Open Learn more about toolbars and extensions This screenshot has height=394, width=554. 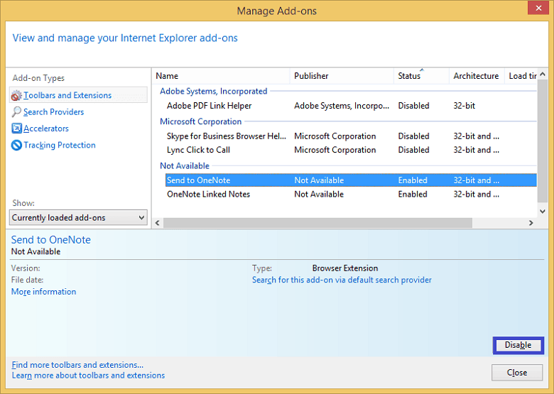[88, 376]
